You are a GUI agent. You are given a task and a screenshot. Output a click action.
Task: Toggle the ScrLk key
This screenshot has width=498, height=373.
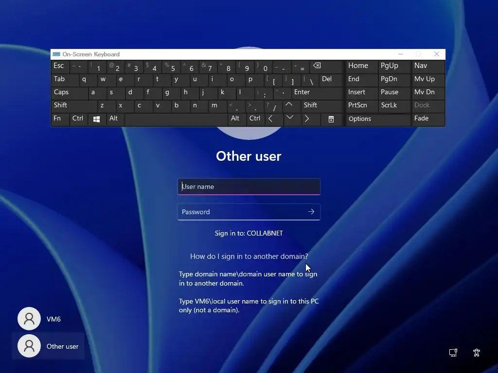click(394, 105)
